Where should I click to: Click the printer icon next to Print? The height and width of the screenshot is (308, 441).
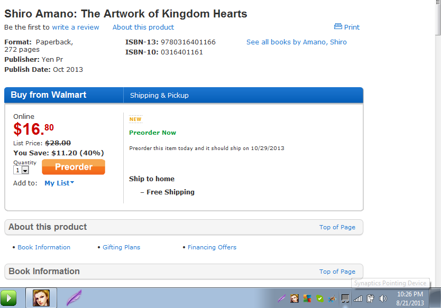[338, 26]
